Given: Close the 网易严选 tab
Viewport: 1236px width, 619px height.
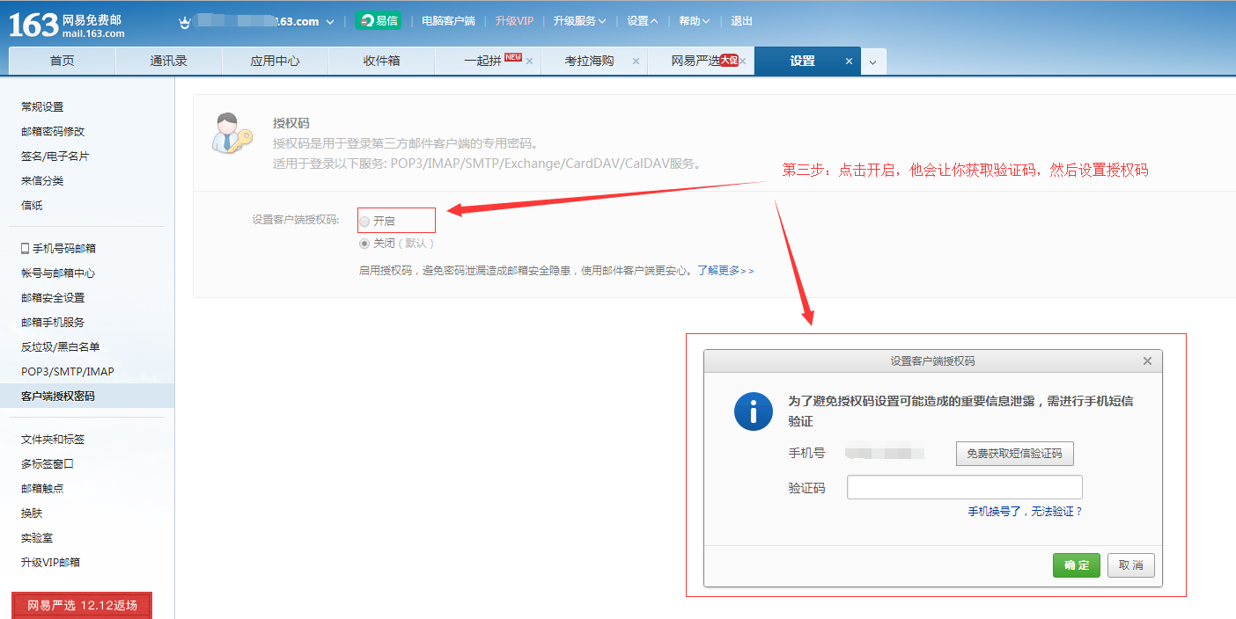Looking at the screenshot, I should (742, 62).
